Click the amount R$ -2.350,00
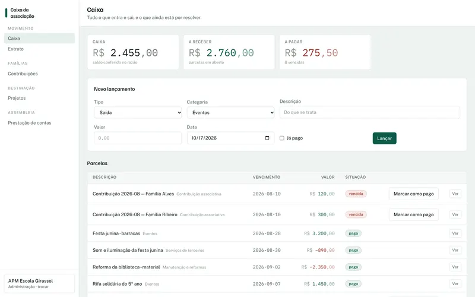Viewport: 475px width, 297px height. point(318,267)
